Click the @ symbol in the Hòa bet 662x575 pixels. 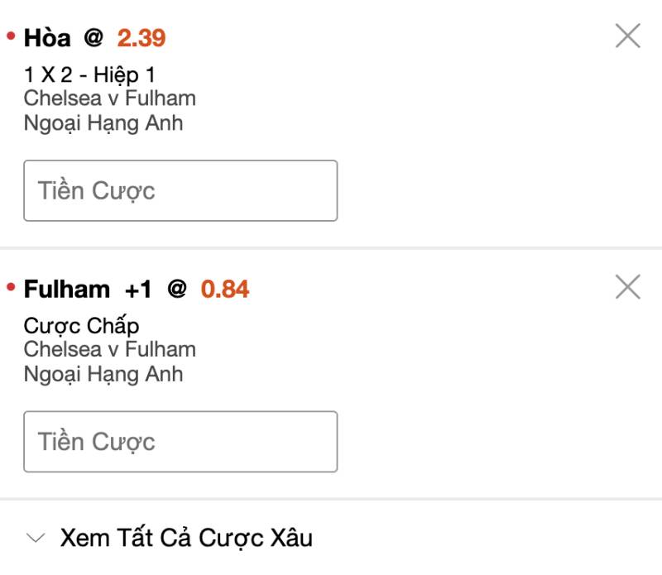94,37
